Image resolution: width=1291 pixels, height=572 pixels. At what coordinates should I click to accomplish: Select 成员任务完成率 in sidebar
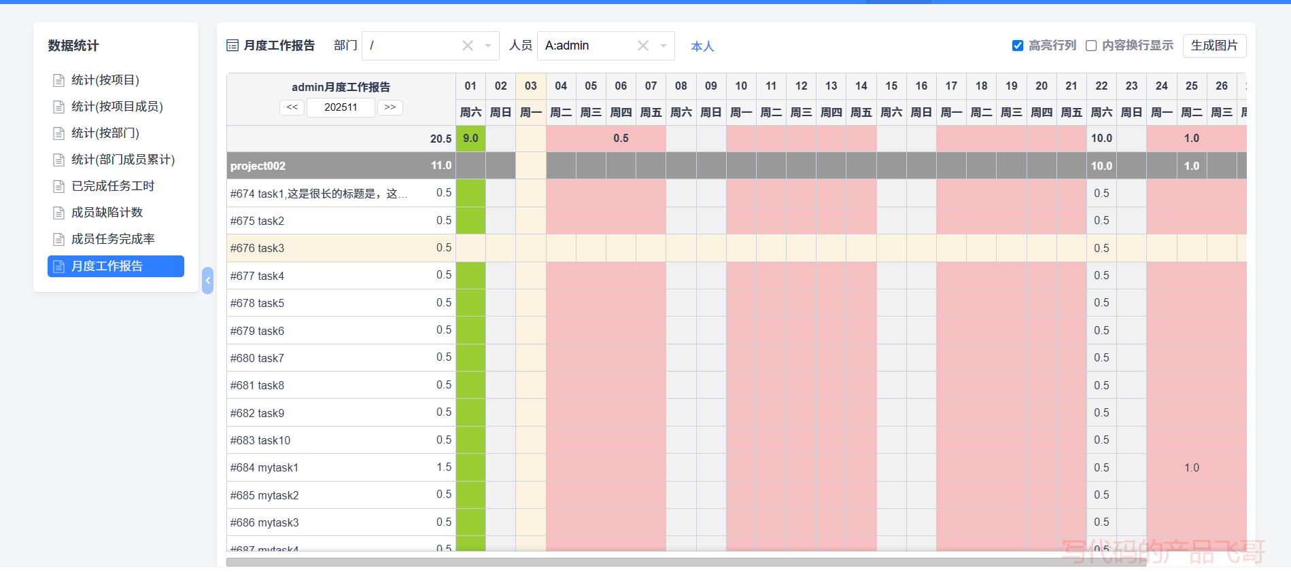[113, 239]
